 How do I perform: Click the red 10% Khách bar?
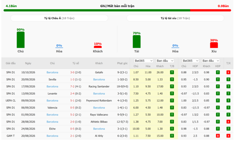pos(98,47)
